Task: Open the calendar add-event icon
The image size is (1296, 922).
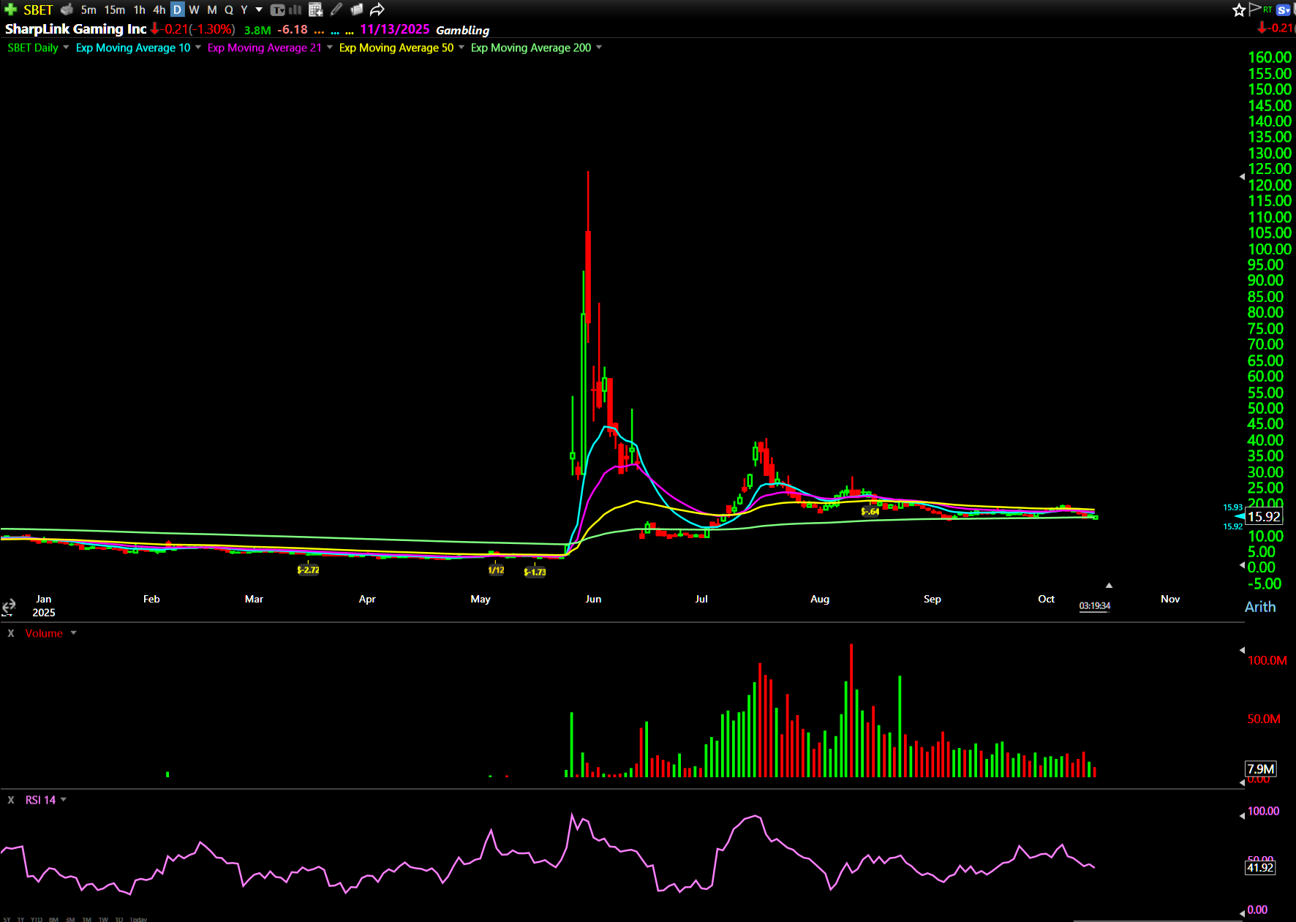Action: [x=315, y=10]
